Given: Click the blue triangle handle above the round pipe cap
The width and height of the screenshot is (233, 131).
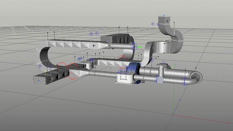Looking at the screenshot, I should click(x=164, y=62).
